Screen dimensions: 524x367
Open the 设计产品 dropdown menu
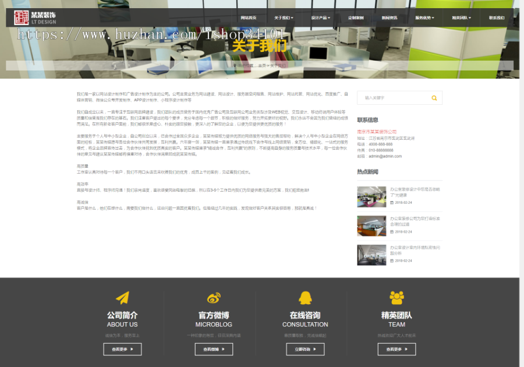[x=320, y=17]
